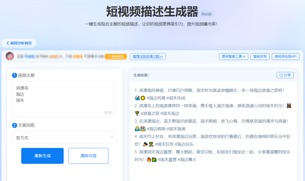The image size is (305, 181).
Task: Click the camping emoji before #周末露营
Action: pyautogui.click(x=154, y=160)
